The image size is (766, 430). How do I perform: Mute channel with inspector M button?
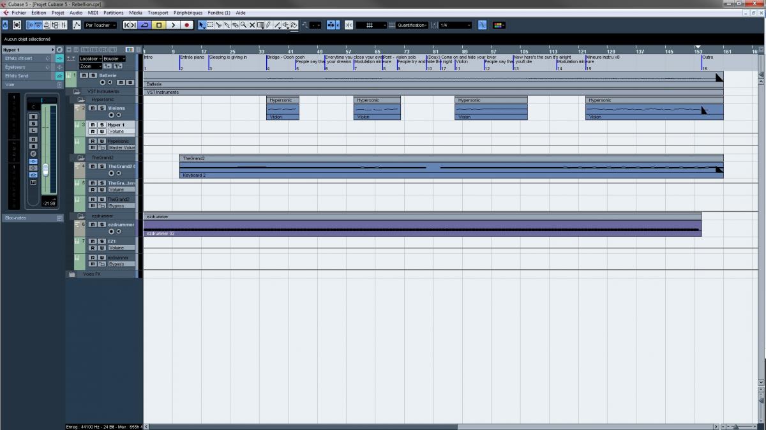[x=33, y=117]
